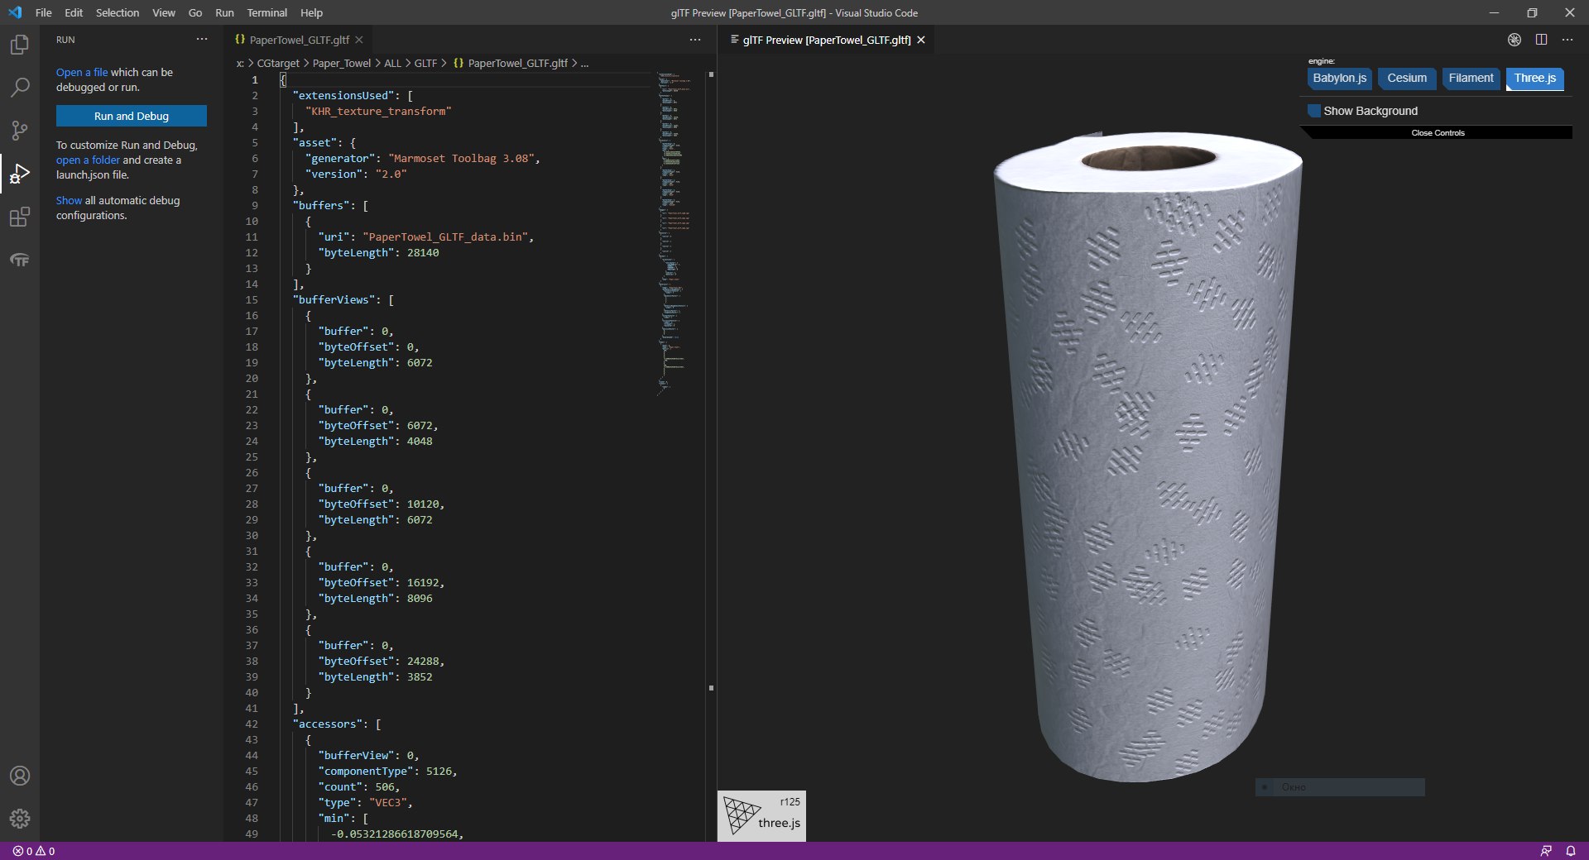Select the Cesium engine

pyautogui.click(x=1407, y=79)
